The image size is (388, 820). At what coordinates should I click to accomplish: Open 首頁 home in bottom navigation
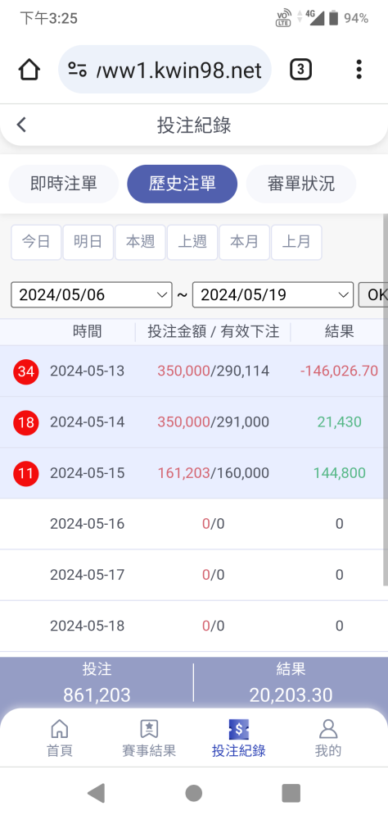(x=60, y=738)
